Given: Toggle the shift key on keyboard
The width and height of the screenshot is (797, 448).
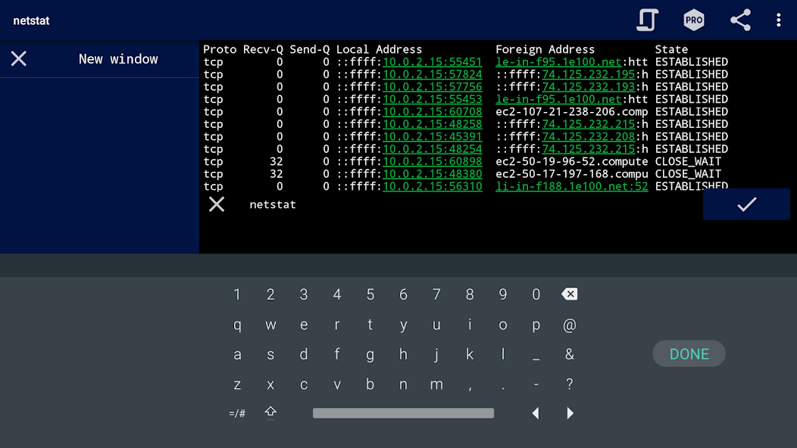Looking at the screenshot, I should click(x=270, y=412).
